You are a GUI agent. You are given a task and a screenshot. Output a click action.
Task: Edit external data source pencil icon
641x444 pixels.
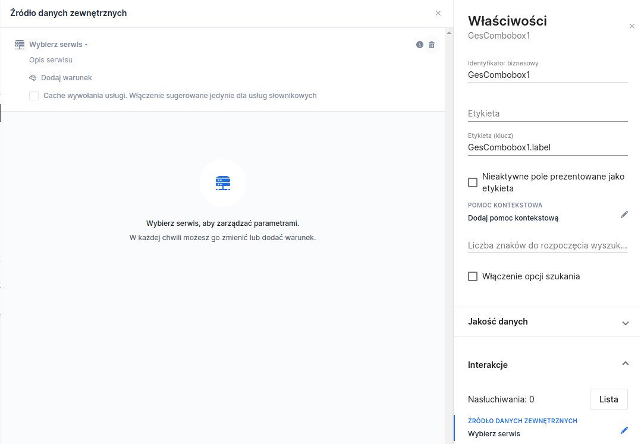[624, 430]
